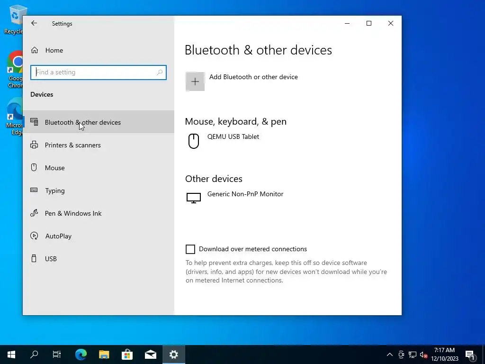Maximize the Settings window
This screenshot has height=364, width=485.
click(x=368, y=23)
